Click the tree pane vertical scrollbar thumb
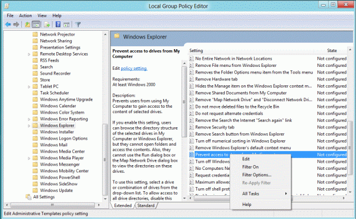356x219 pixels. coord(105,159)
